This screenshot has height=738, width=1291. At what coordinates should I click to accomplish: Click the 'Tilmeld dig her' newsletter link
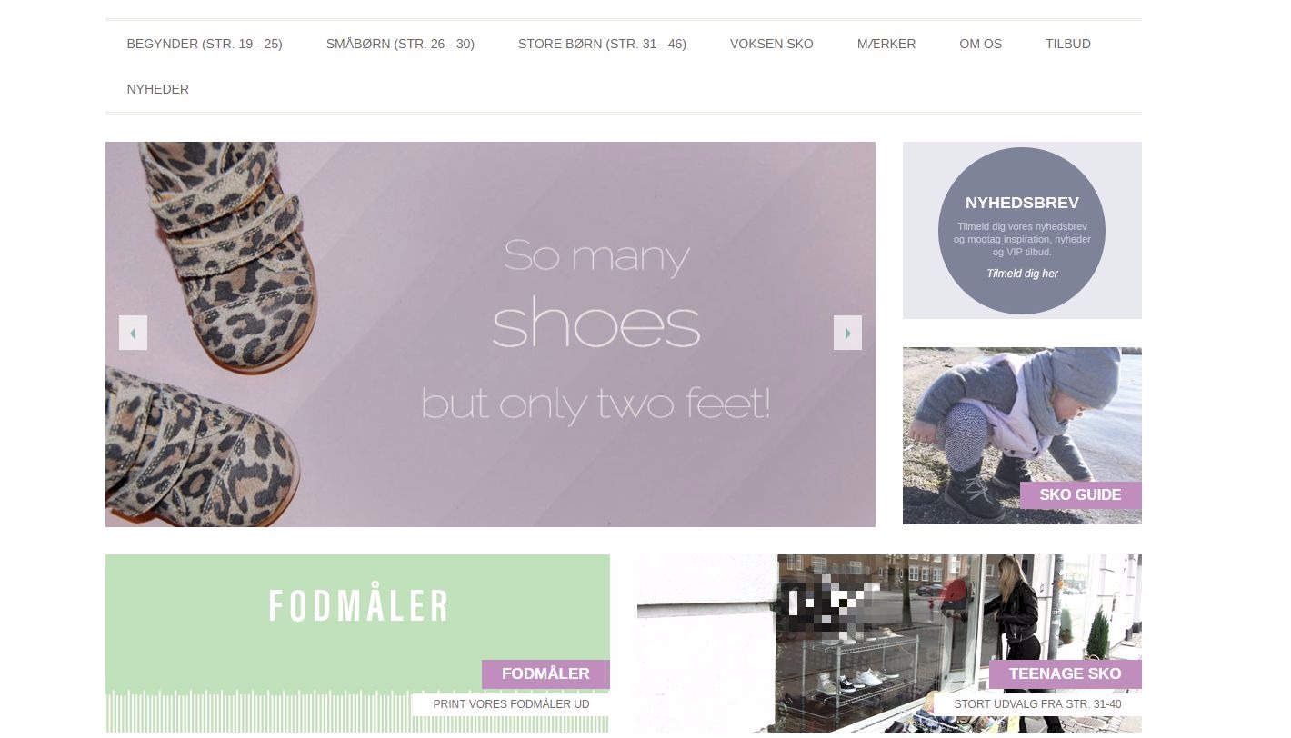click(1022, 274)
